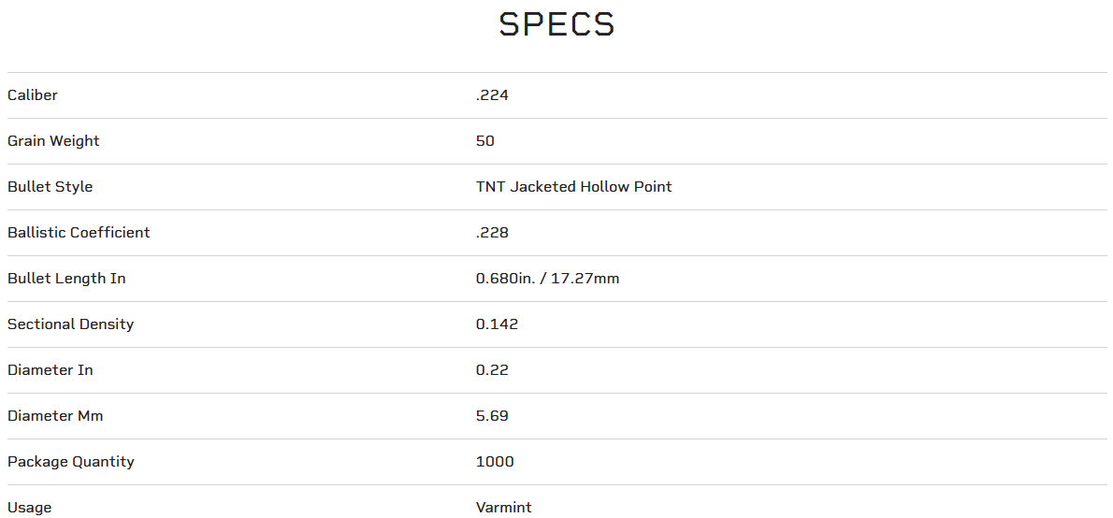Click the Varmint usage value
1113x518 pixels.
pos(503,508)
